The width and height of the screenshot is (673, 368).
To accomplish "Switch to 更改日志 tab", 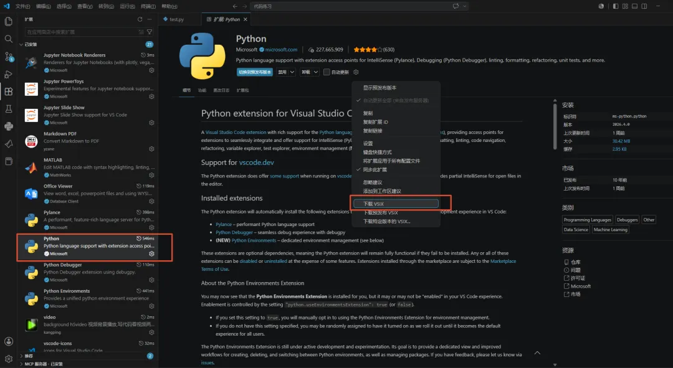I will pos(221,90).
